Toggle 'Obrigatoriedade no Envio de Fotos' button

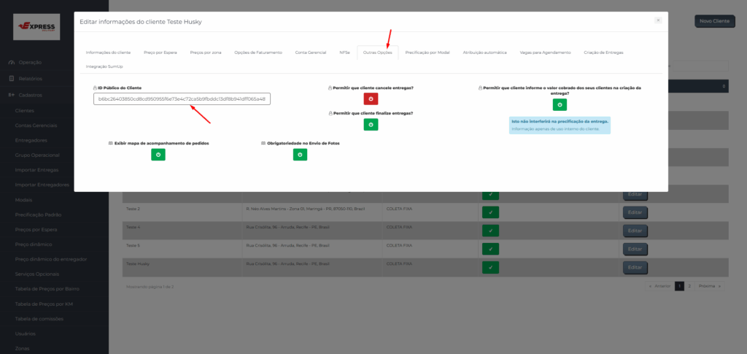(300, 154)
